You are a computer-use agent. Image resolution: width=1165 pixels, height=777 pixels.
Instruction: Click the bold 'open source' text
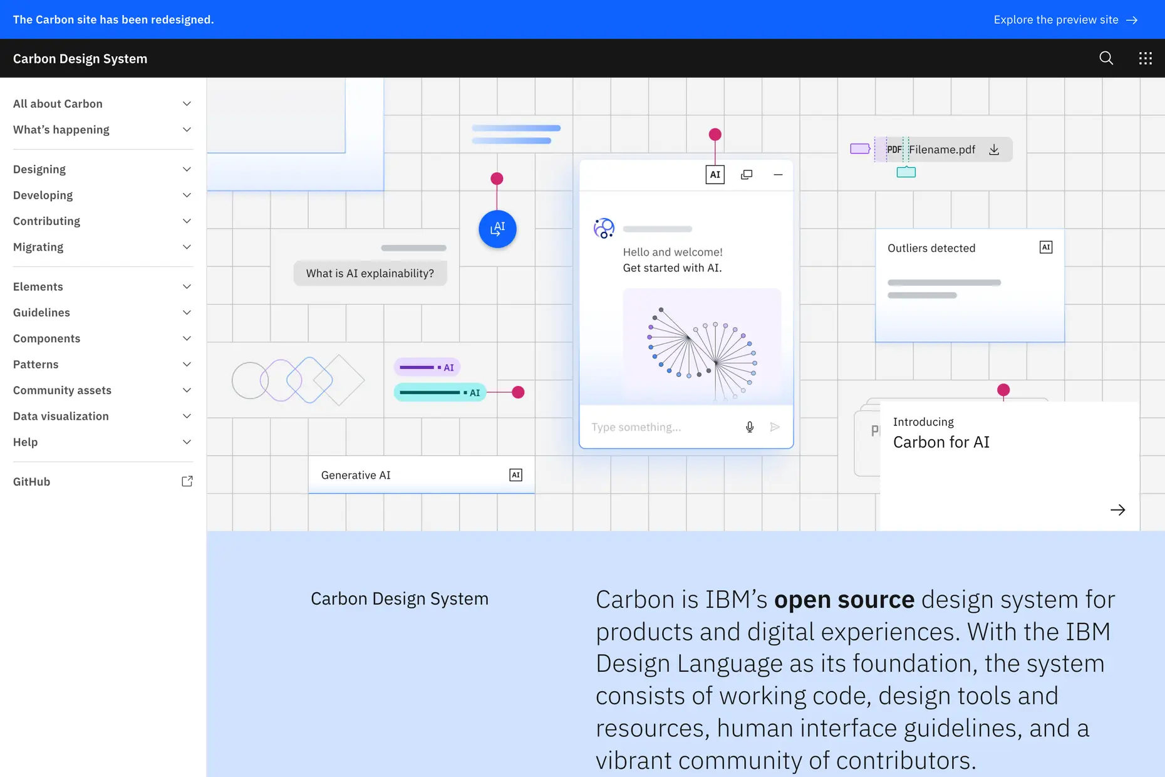click(x=844, y=600)
